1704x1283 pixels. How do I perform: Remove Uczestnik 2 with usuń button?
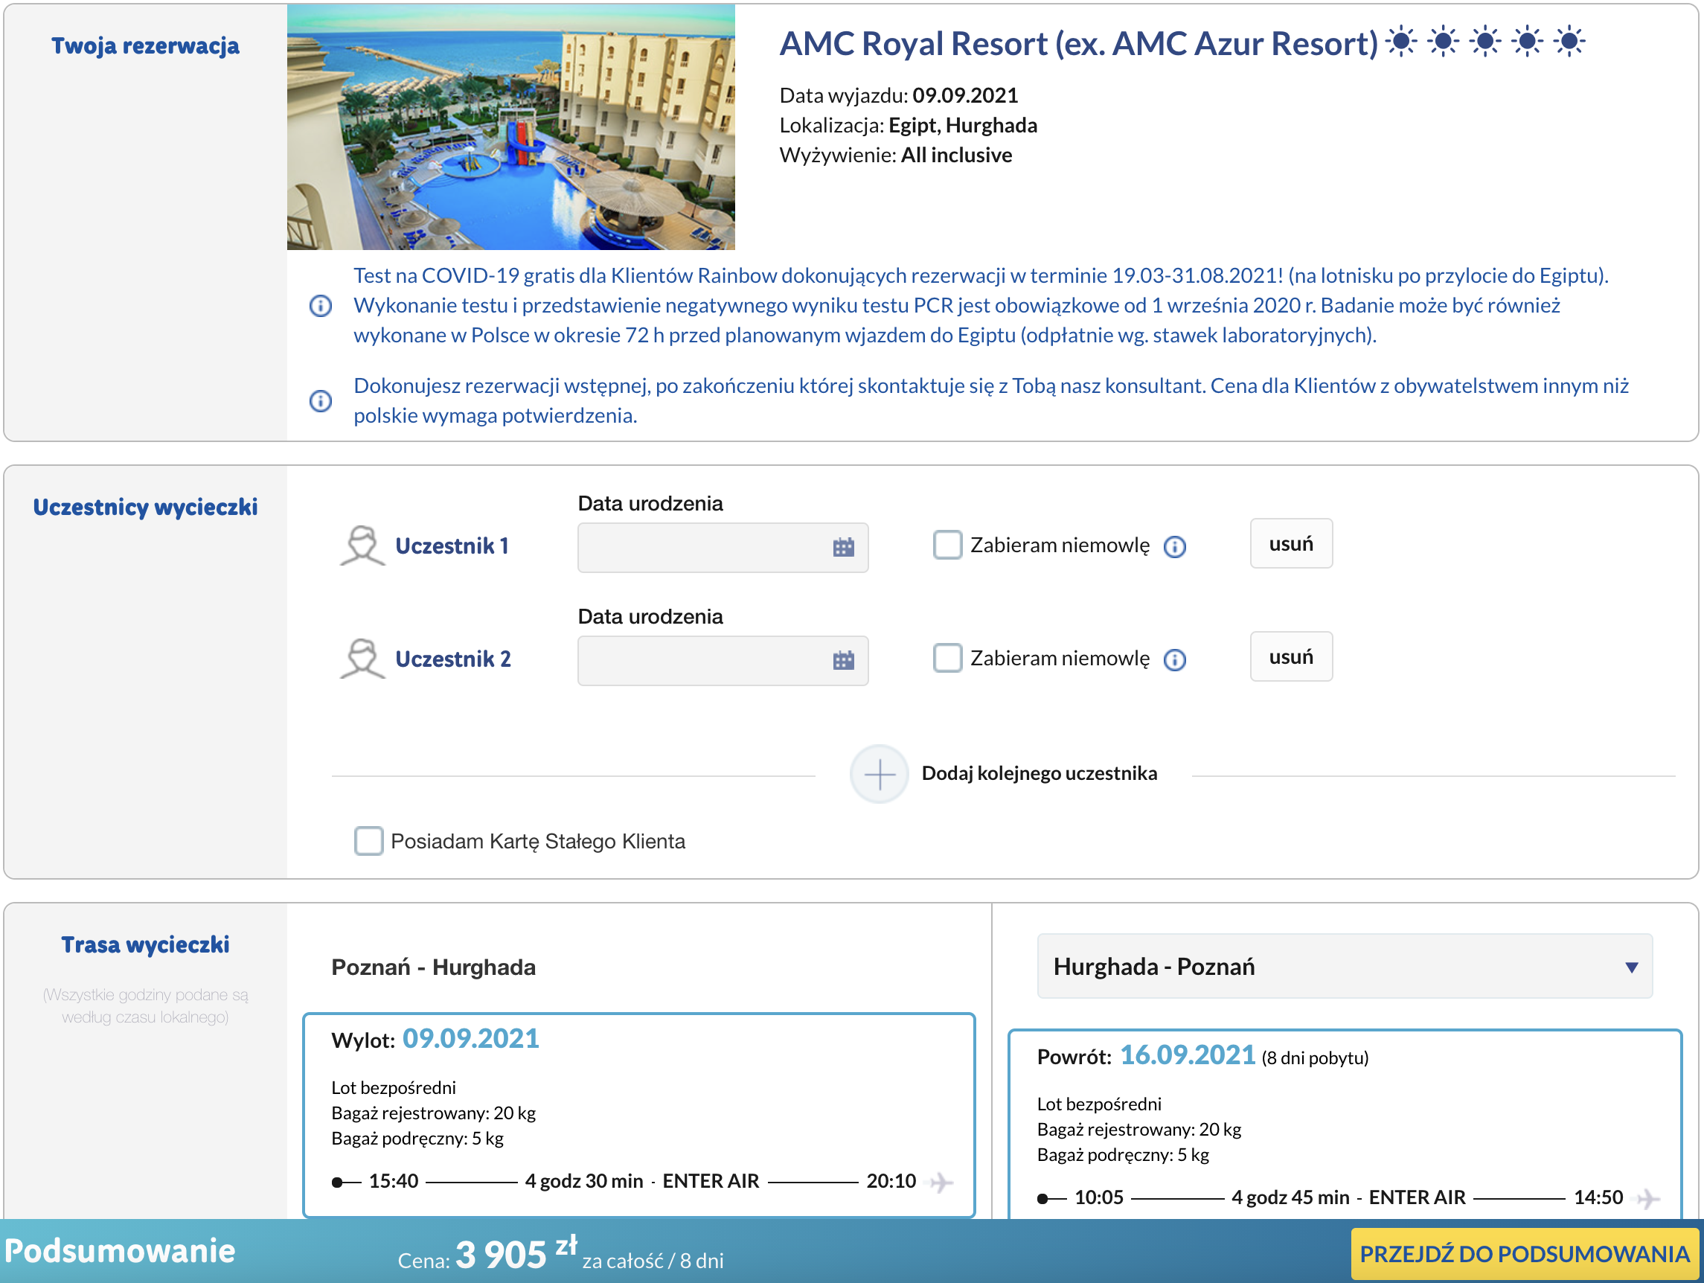click(1291, 656)
